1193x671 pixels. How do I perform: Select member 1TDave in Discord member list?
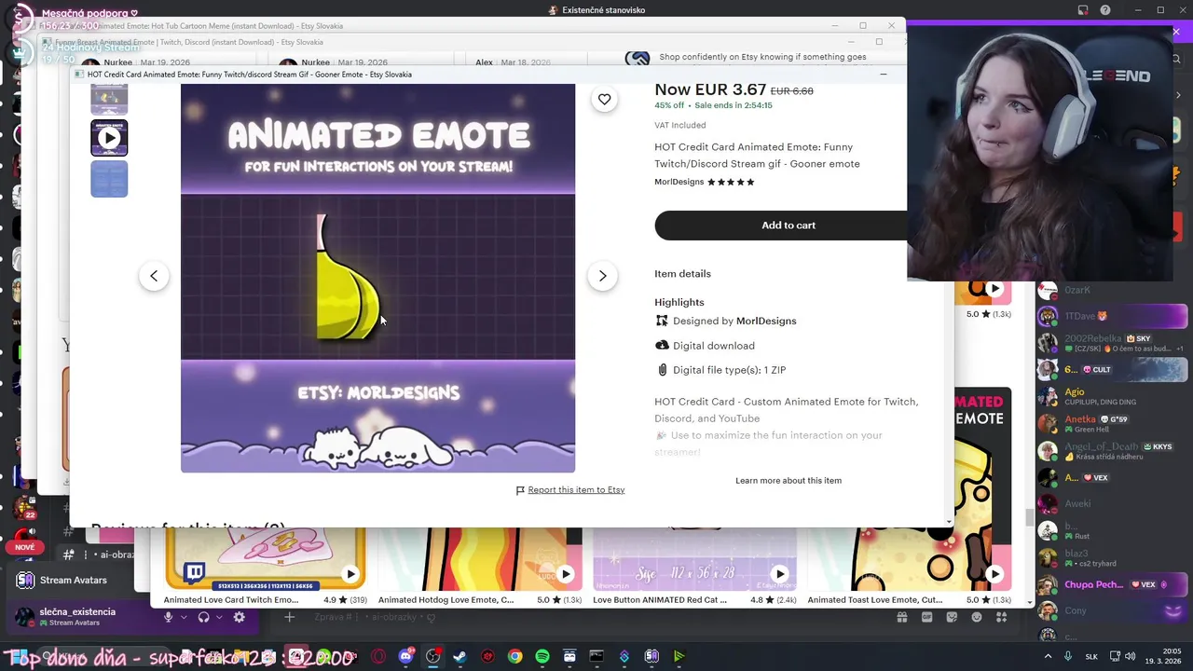click(x=1112, y=316)
